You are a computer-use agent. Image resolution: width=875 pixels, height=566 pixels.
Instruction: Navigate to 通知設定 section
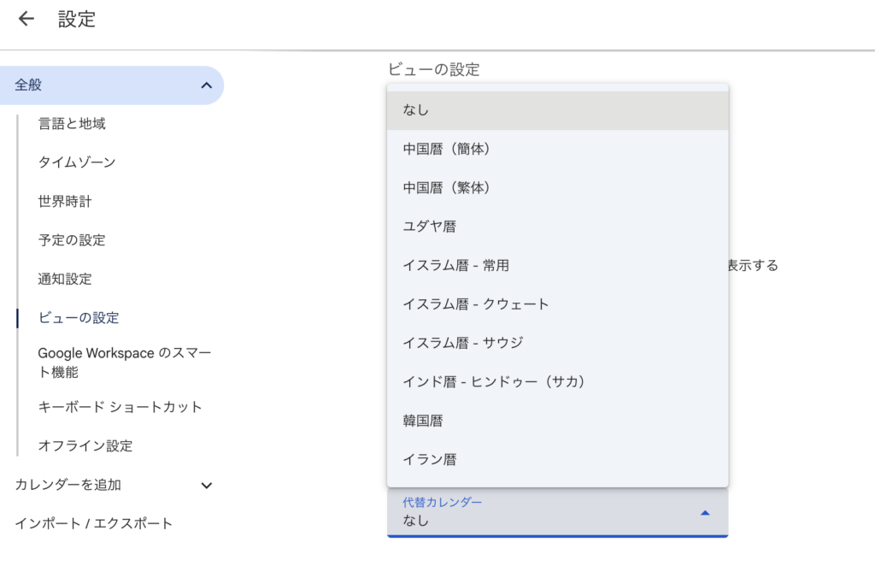[65, 279]
